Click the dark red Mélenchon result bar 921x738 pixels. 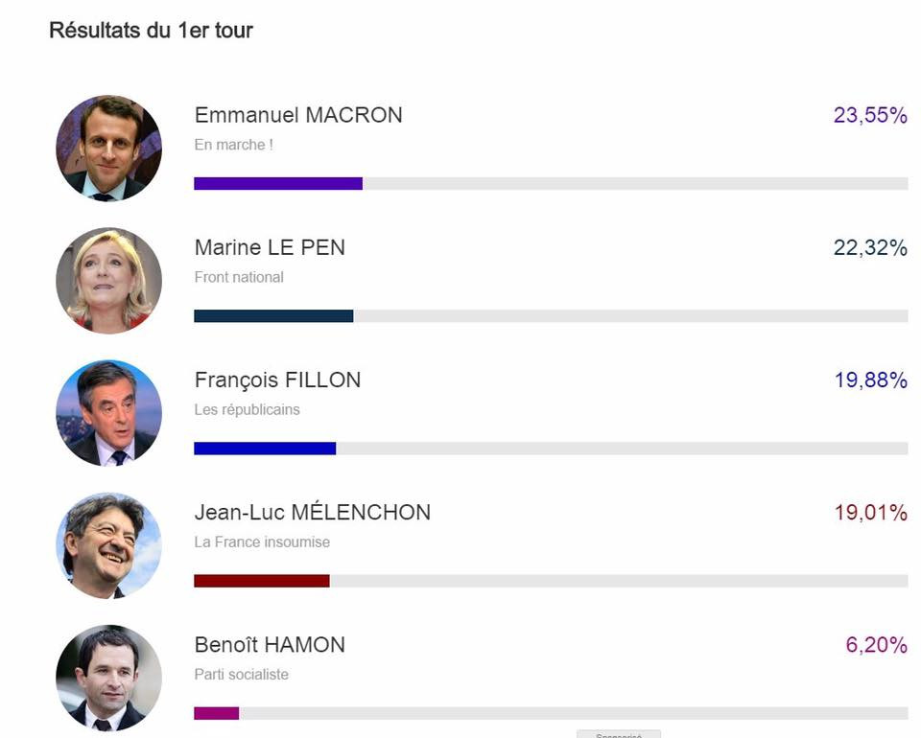pos(262,581)
